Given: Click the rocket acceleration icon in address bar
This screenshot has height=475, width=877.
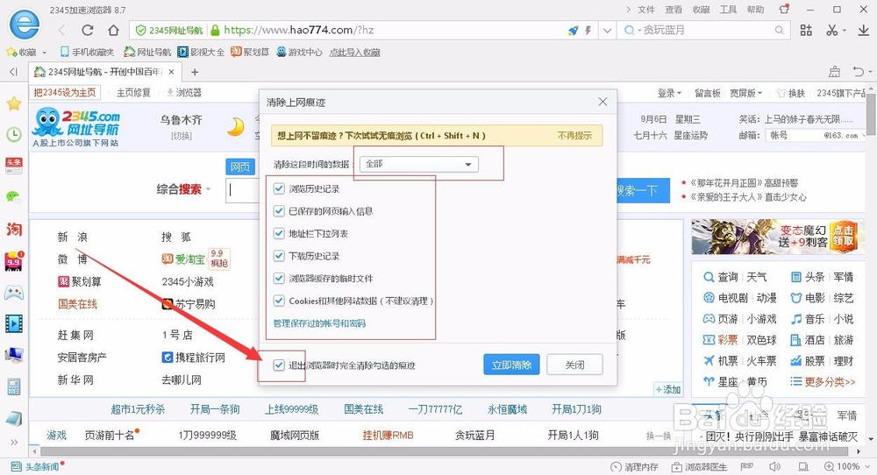Looking at the screenshot, I should (x=573, y=31).
